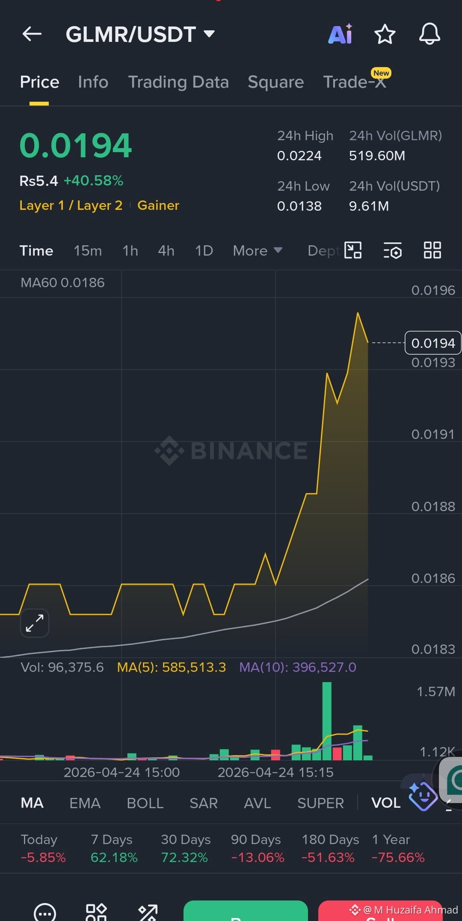This screenshot has height=921, width=462.
Task: Tap the green Buy button
Action: [x=246, y=911]
